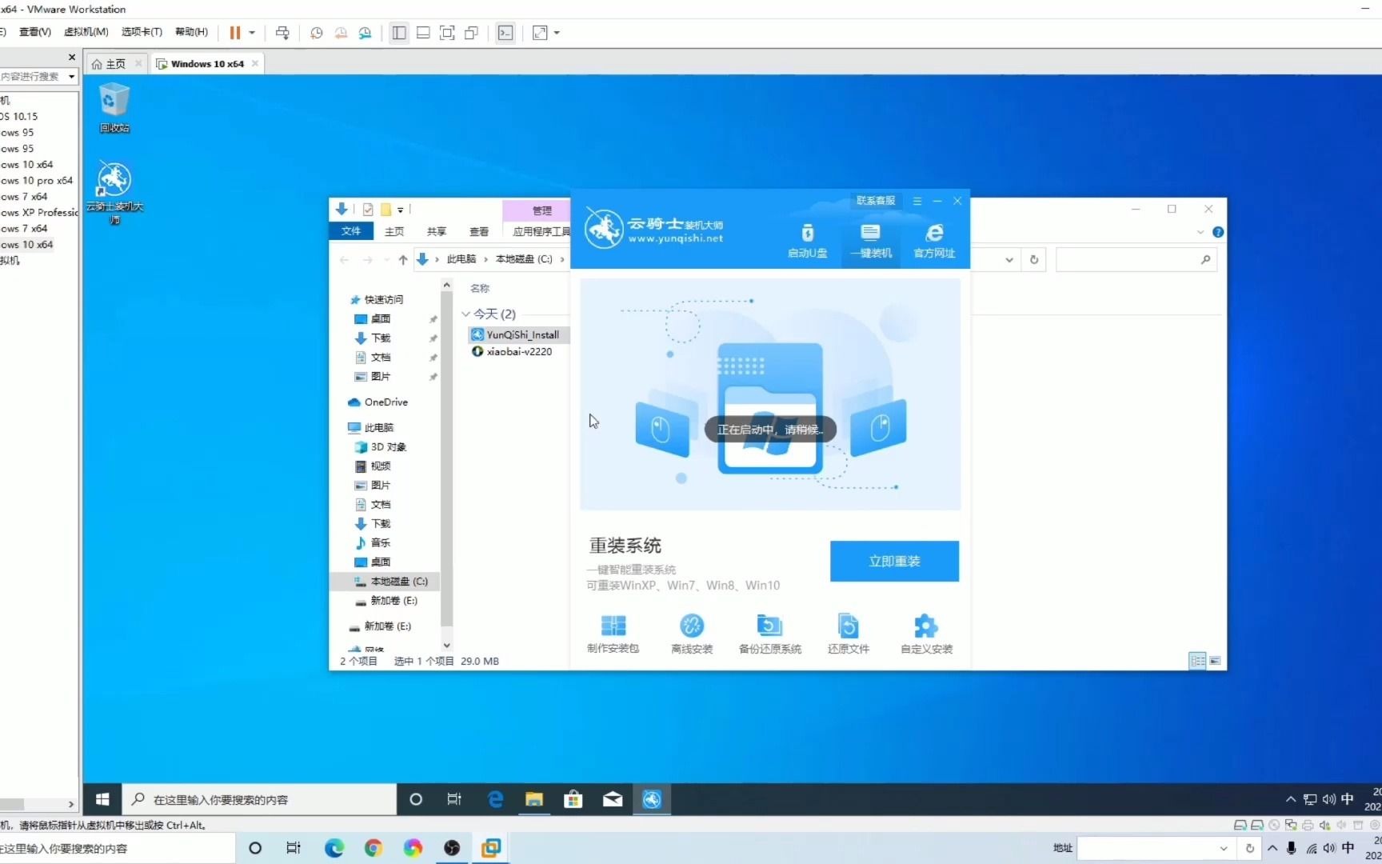Click 联系客服 in the 云骑士 title bar
This screenshot has height=864, width=1382.
(x=876, y=201)
